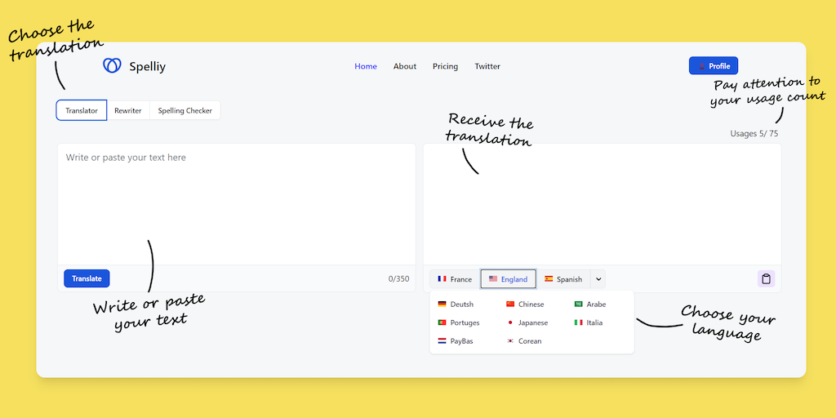Click the PayBas flag icon

tap(442, 340)
